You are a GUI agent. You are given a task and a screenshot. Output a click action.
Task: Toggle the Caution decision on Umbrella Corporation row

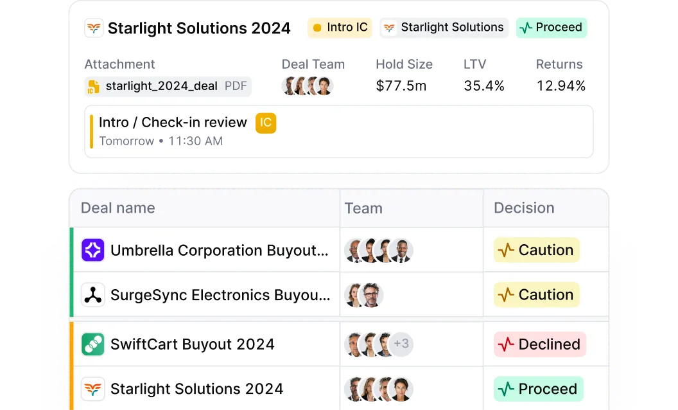536,250
